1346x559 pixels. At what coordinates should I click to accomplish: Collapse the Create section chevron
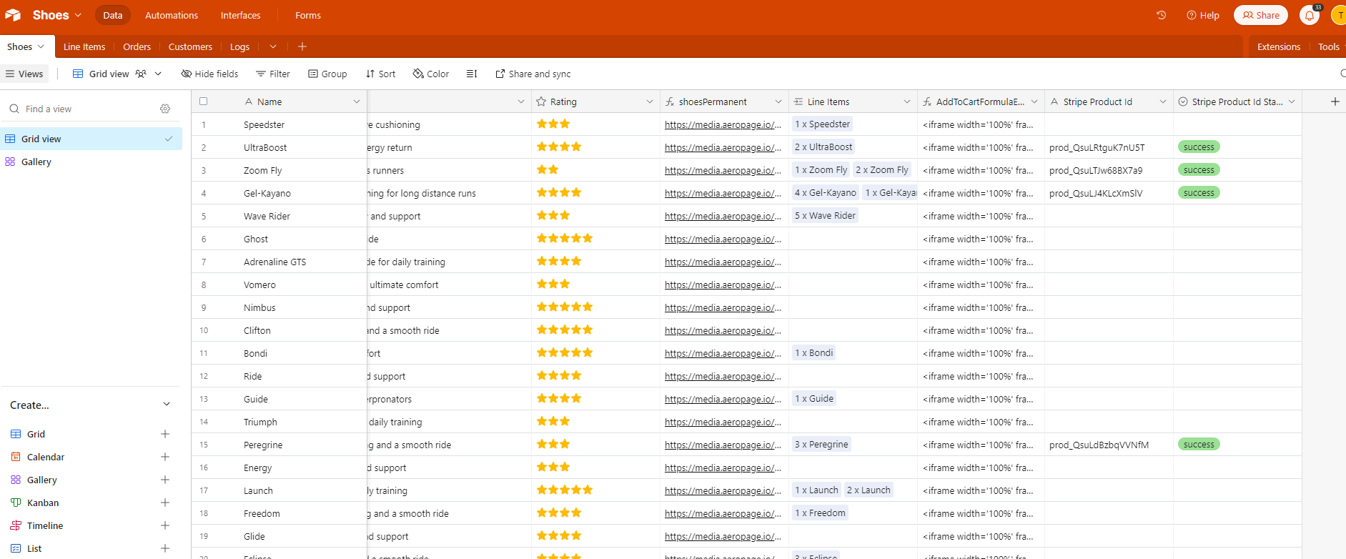[167, 405]
